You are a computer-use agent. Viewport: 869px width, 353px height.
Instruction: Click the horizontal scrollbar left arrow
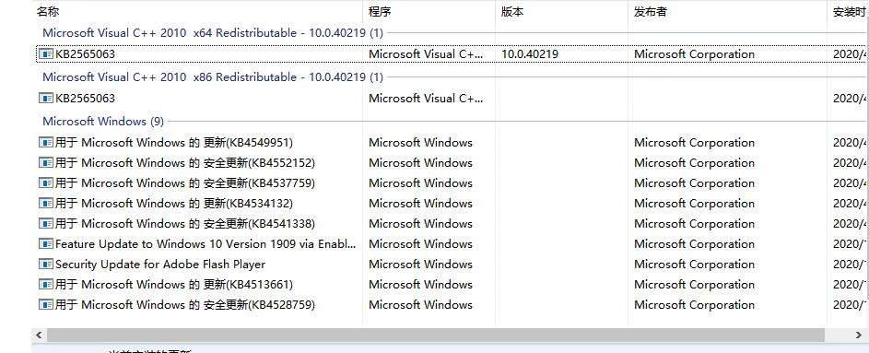[39, 335]
